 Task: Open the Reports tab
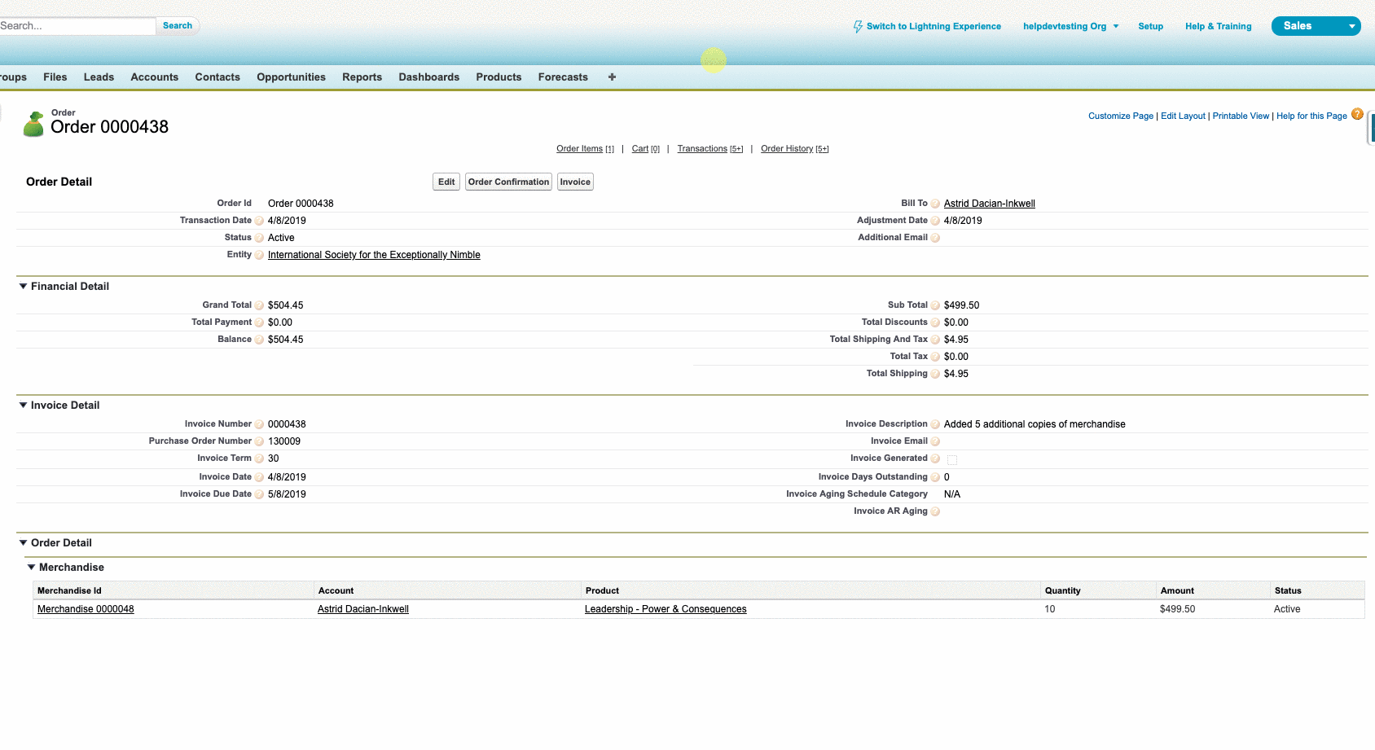(x=362, y=77)
